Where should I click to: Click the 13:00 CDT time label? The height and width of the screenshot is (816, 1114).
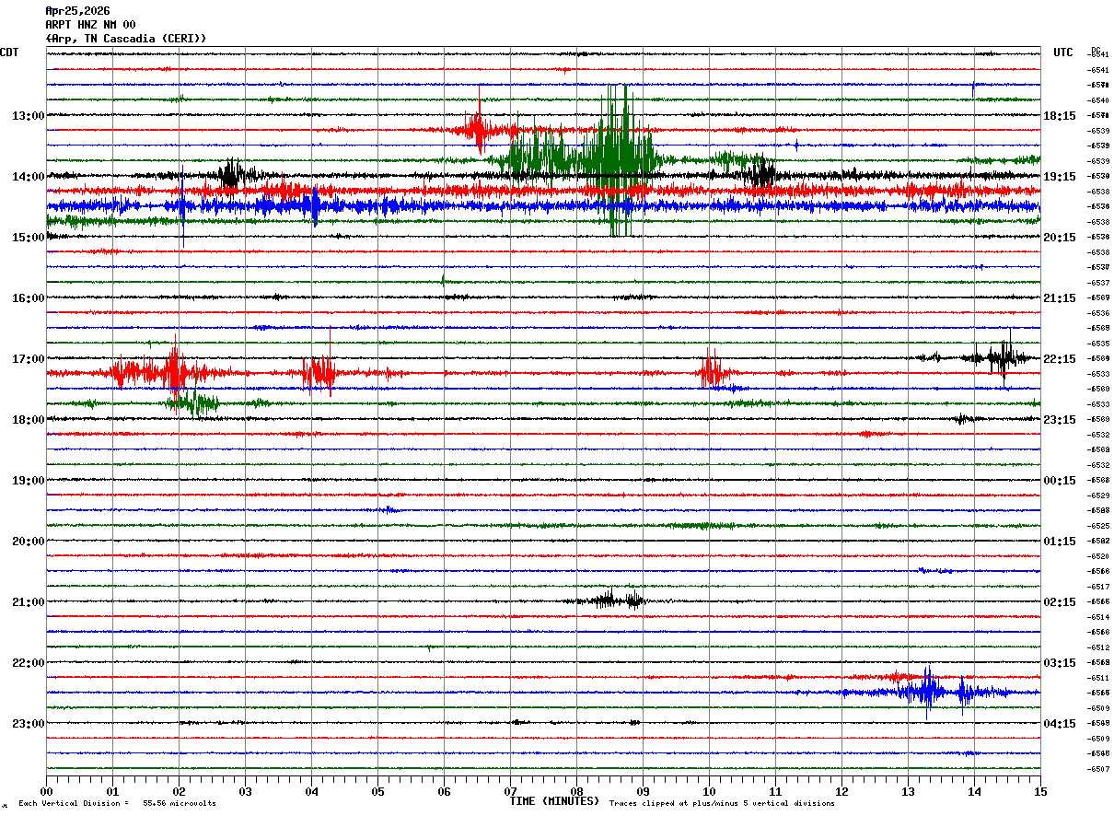coord(28,116)
